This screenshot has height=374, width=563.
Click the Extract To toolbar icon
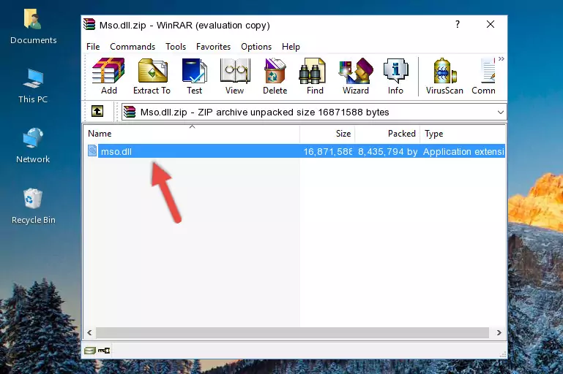coord(152,76)
